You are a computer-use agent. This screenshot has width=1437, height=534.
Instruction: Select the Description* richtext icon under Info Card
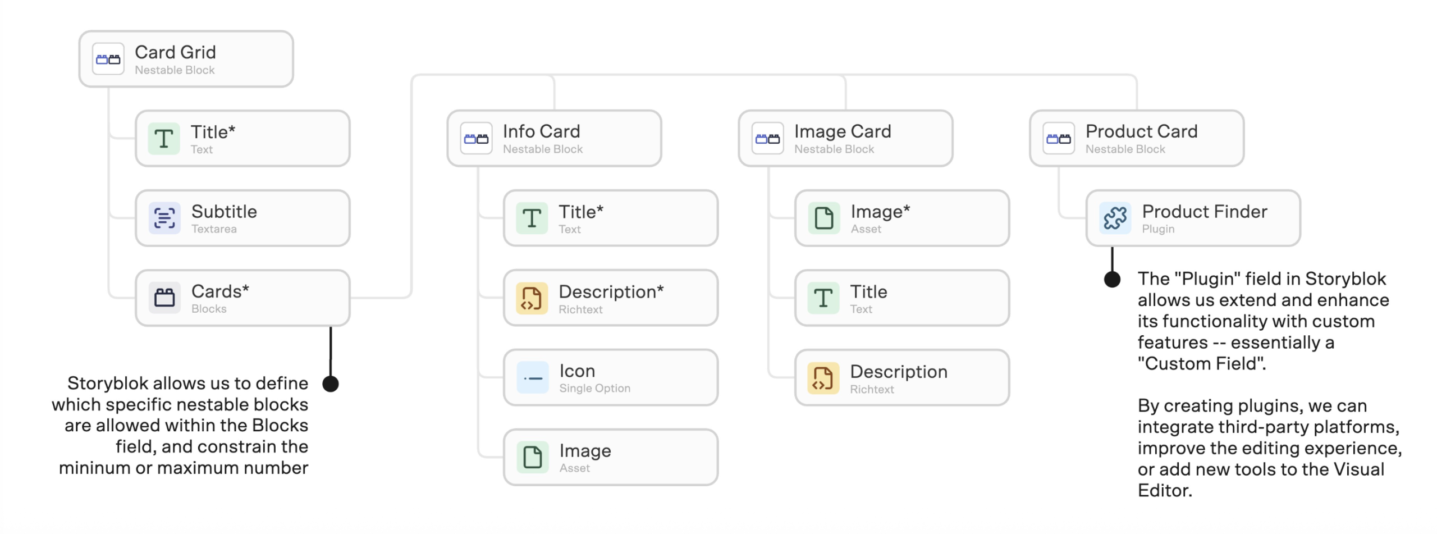(532, 298)
